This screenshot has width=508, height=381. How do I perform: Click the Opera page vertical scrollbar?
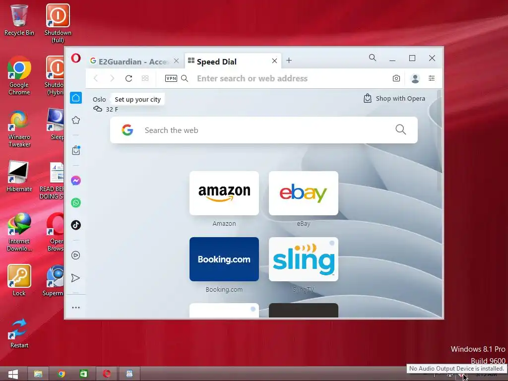point(440,141)
